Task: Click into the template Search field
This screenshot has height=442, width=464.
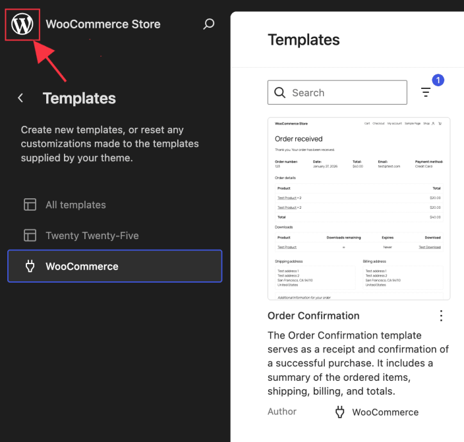Action: 337,92
